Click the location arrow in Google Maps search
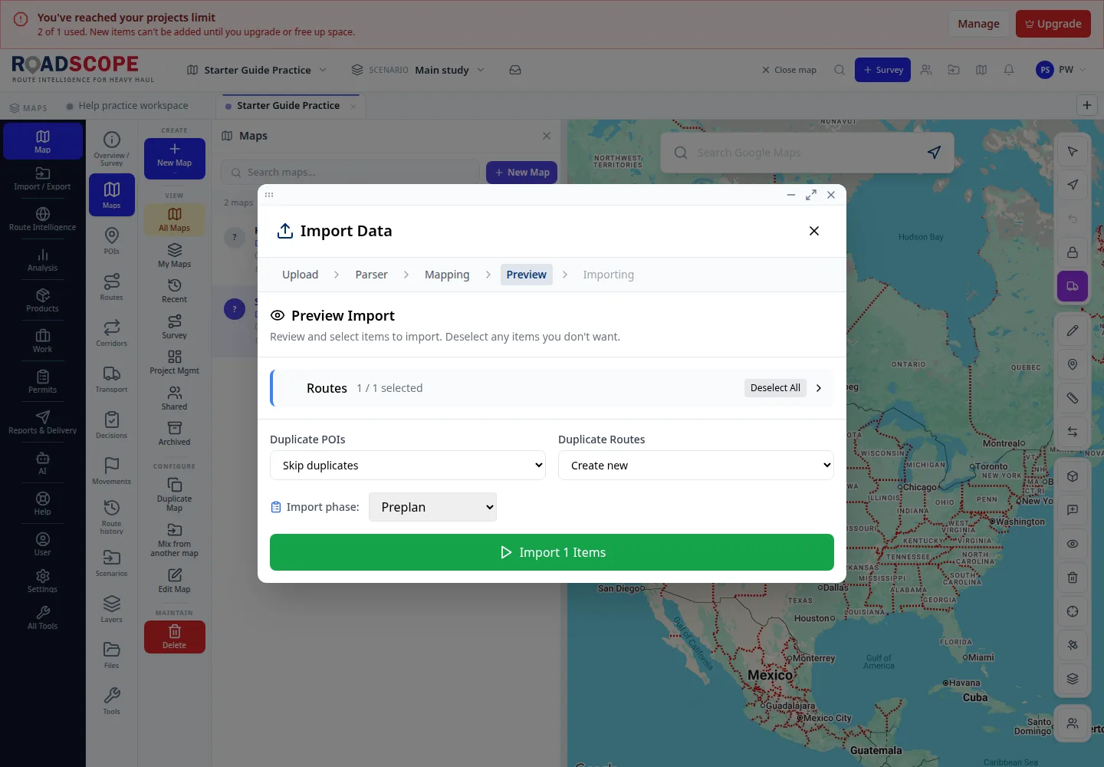 (x=934, y=153)
